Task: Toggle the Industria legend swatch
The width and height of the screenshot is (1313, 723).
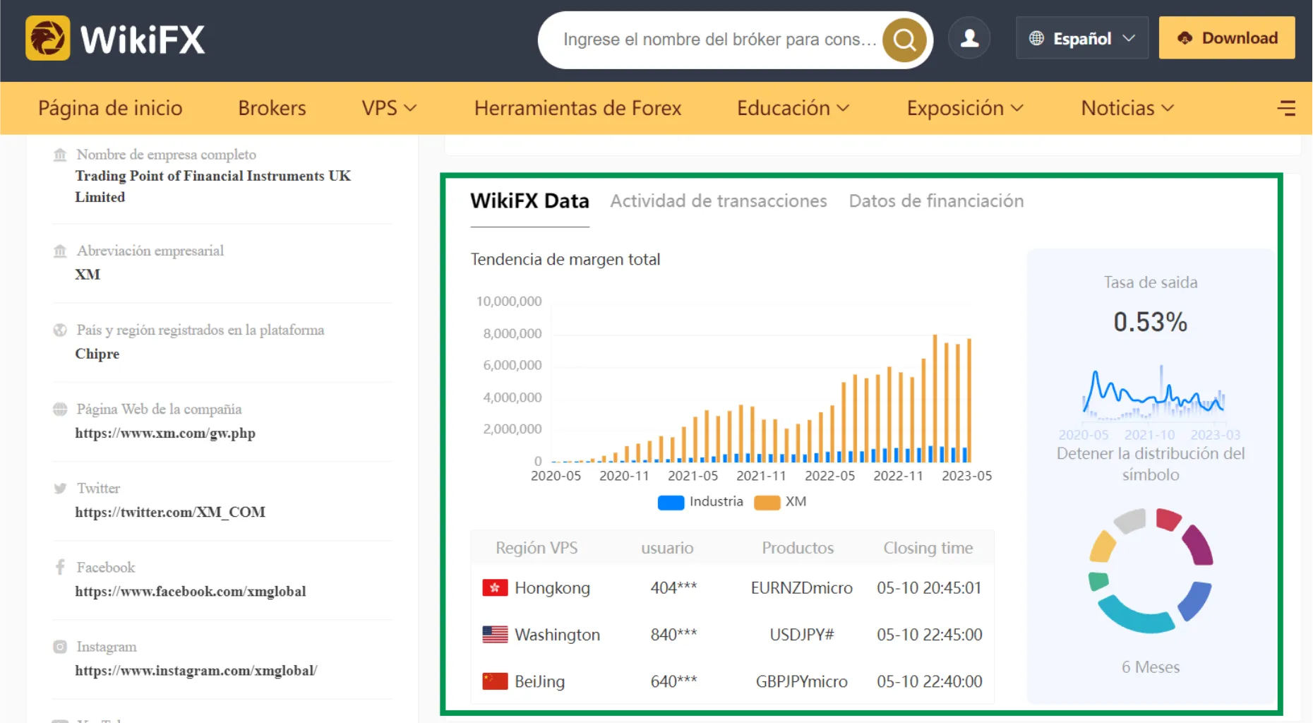Action: (671, 502)
